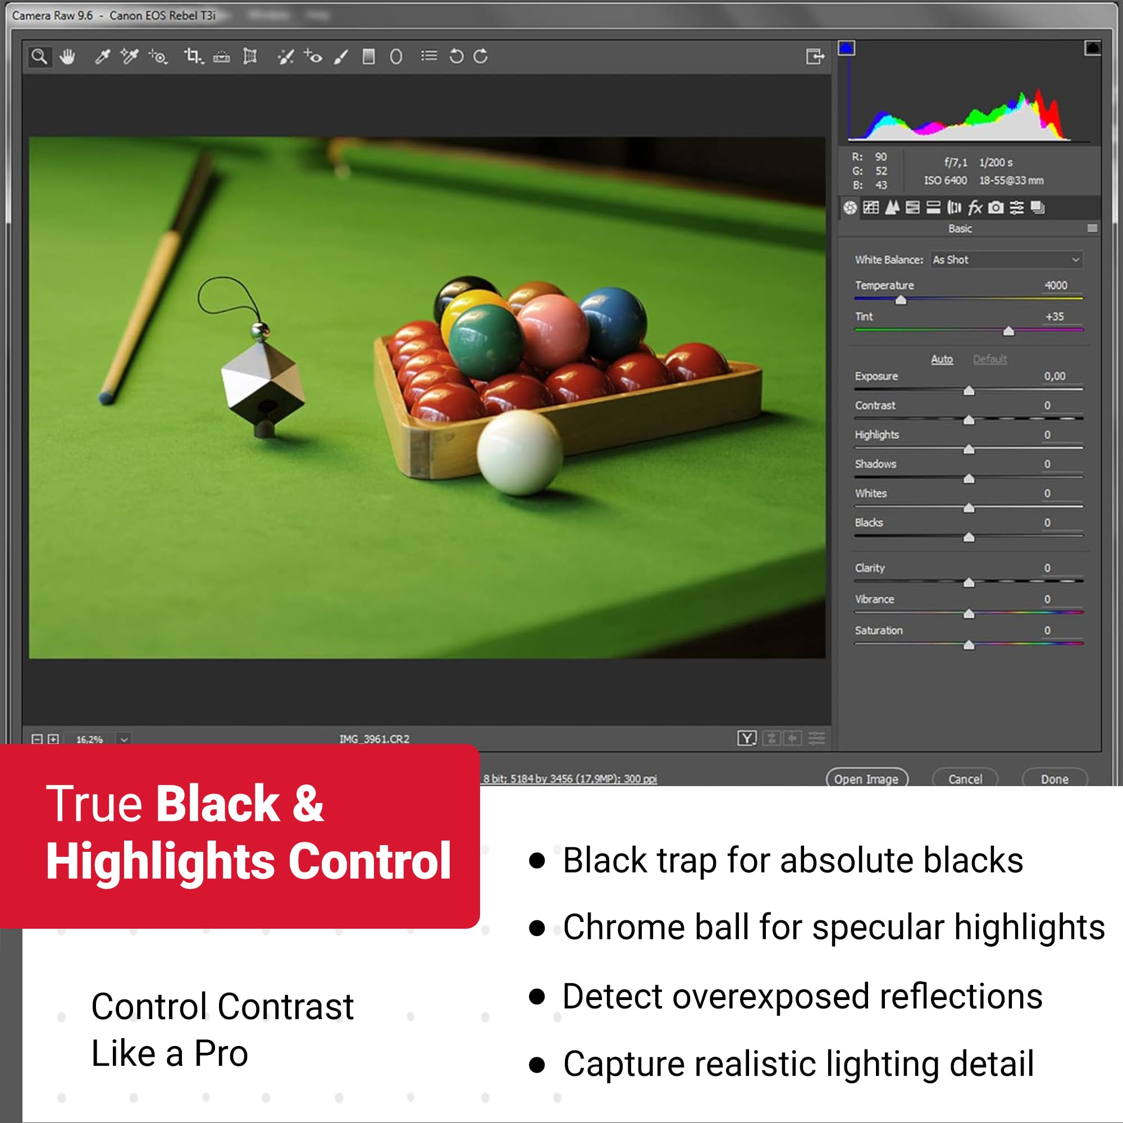Image resolution: width=1123 pixels, height=1123 pixels.
Task: Toggle shadow clipping warning in histogram
Action: point(846,48)
